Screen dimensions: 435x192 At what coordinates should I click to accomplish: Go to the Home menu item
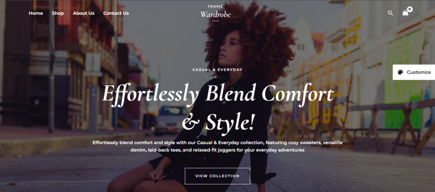click(36, 13)
